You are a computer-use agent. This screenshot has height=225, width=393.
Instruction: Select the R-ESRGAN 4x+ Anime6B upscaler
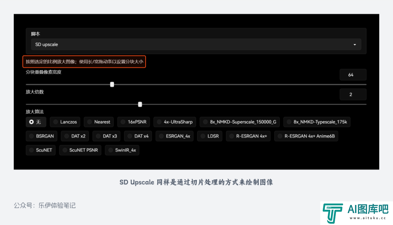click(x=306, y=136)
